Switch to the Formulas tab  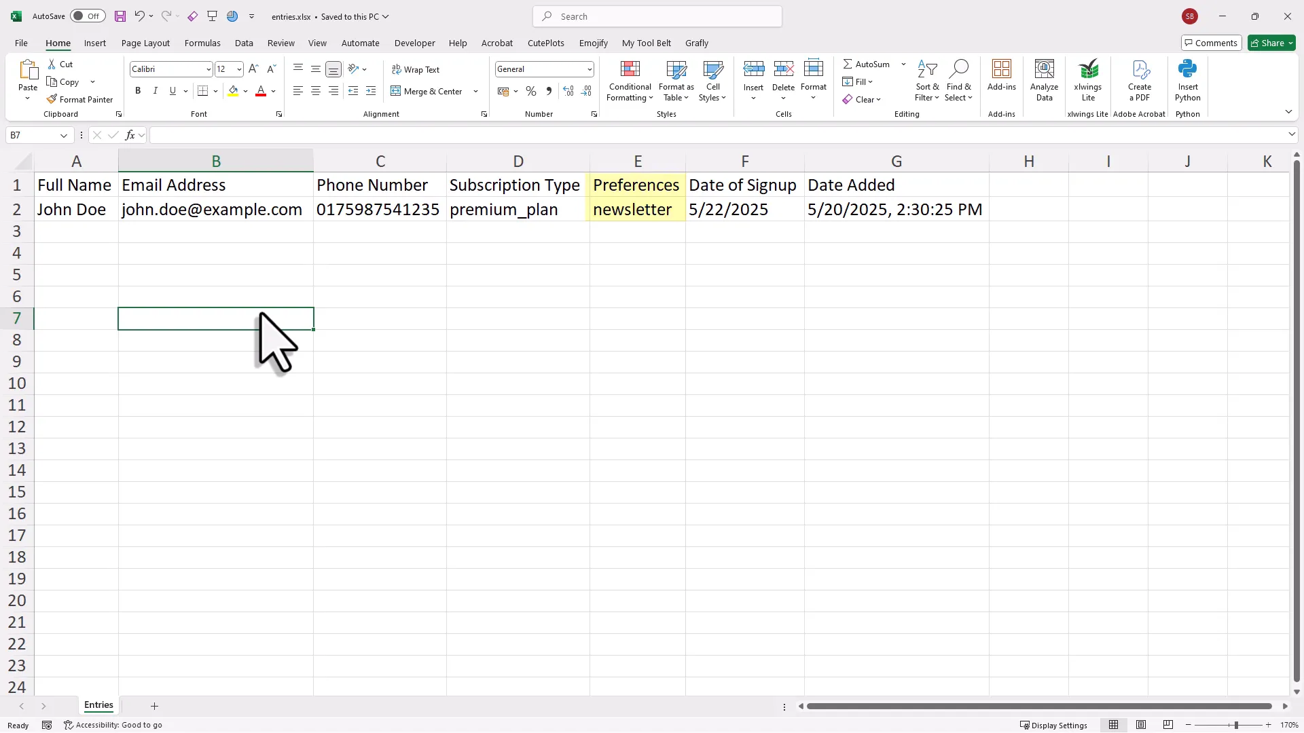coord(202,43)
